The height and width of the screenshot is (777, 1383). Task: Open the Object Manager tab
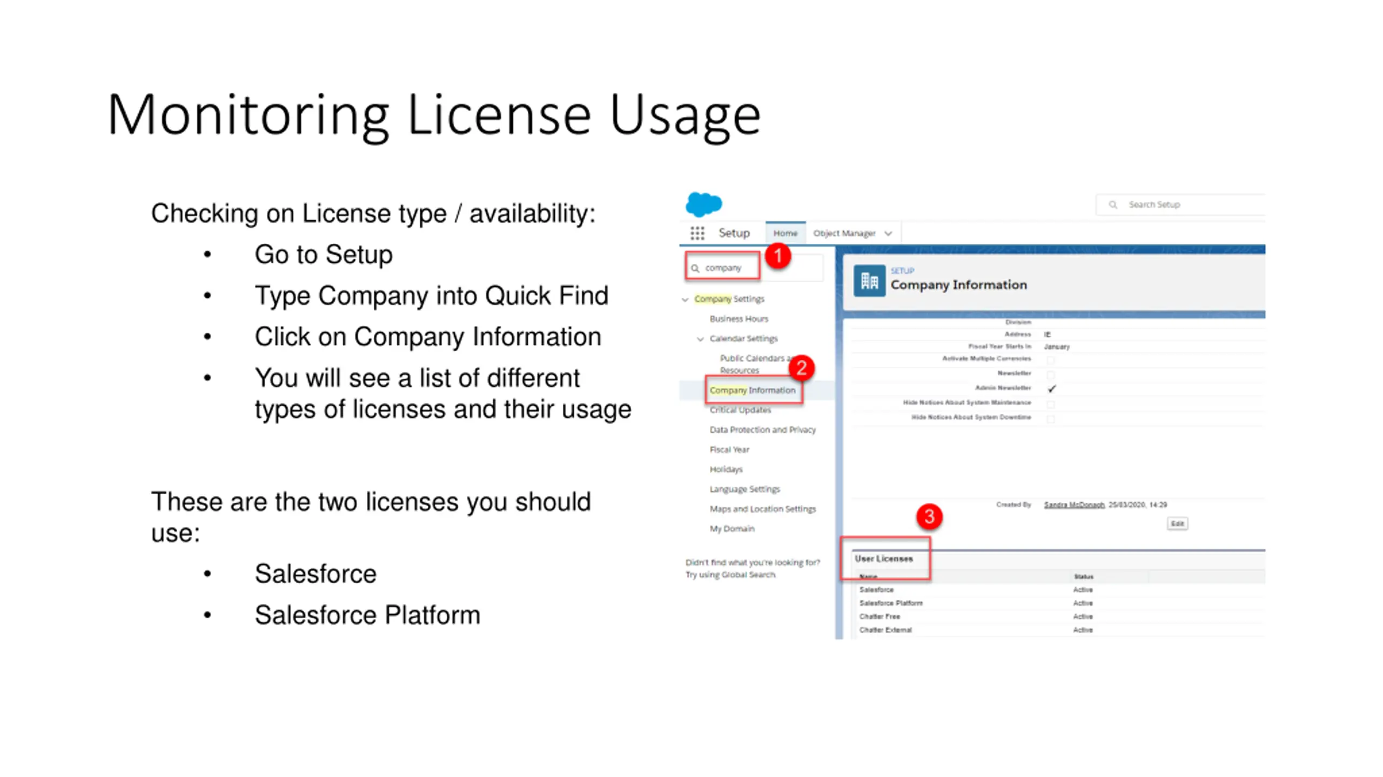[844, 233]
